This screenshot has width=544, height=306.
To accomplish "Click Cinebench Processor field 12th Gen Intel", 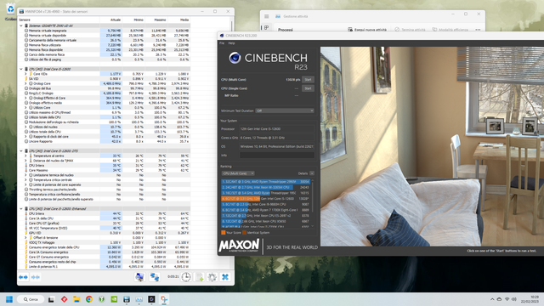I will [277, 128].
